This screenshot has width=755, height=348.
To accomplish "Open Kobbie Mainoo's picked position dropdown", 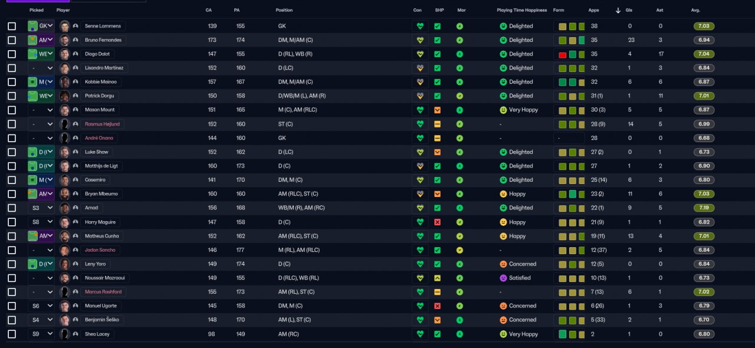I will pos(41,82).
